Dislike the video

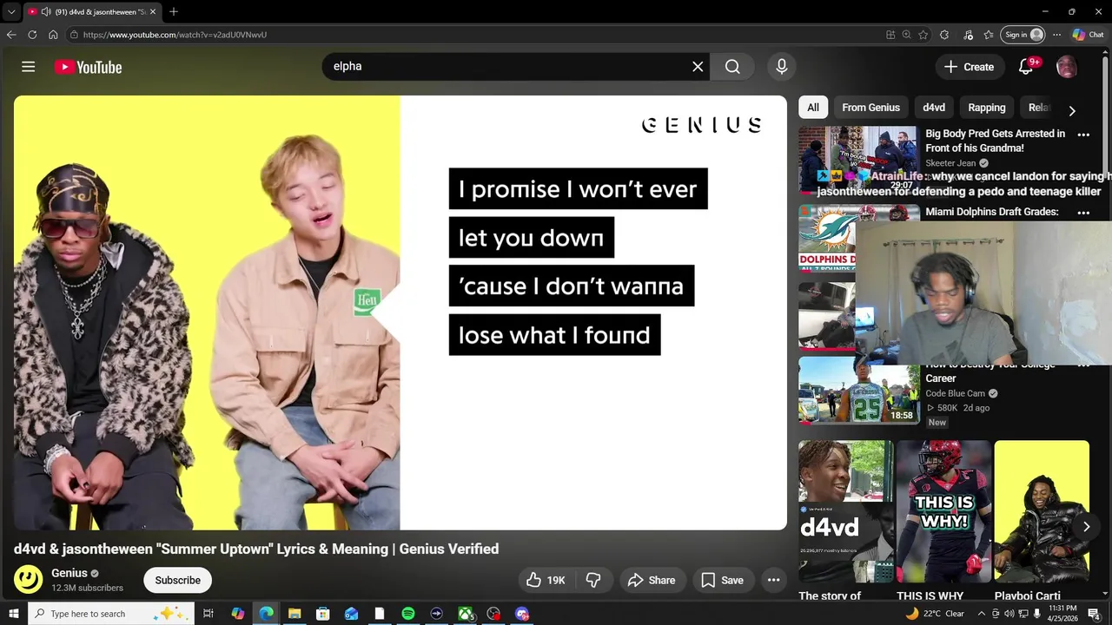click(x=593, y=580)
